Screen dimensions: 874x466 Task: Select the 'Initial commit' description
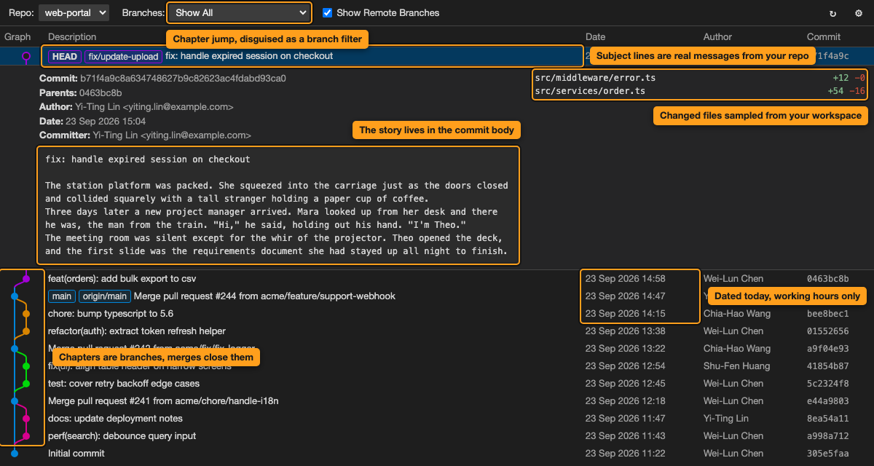(76, 454)
